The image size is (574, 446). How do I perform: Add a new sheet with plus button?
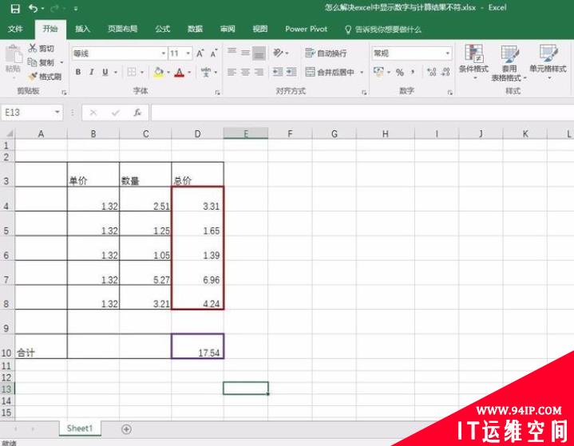click(126, 428)
